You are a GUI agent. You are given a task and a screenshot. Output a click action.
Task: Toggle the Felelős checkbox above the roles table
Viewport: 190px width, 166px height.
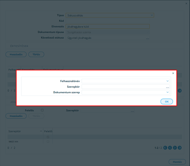click(x=42, y=110)
